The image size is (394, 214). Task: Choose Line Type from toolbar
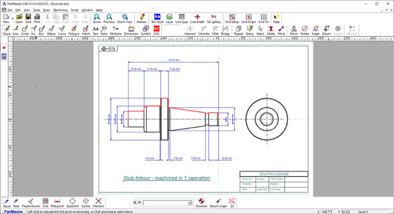click(x=182, y=18)
